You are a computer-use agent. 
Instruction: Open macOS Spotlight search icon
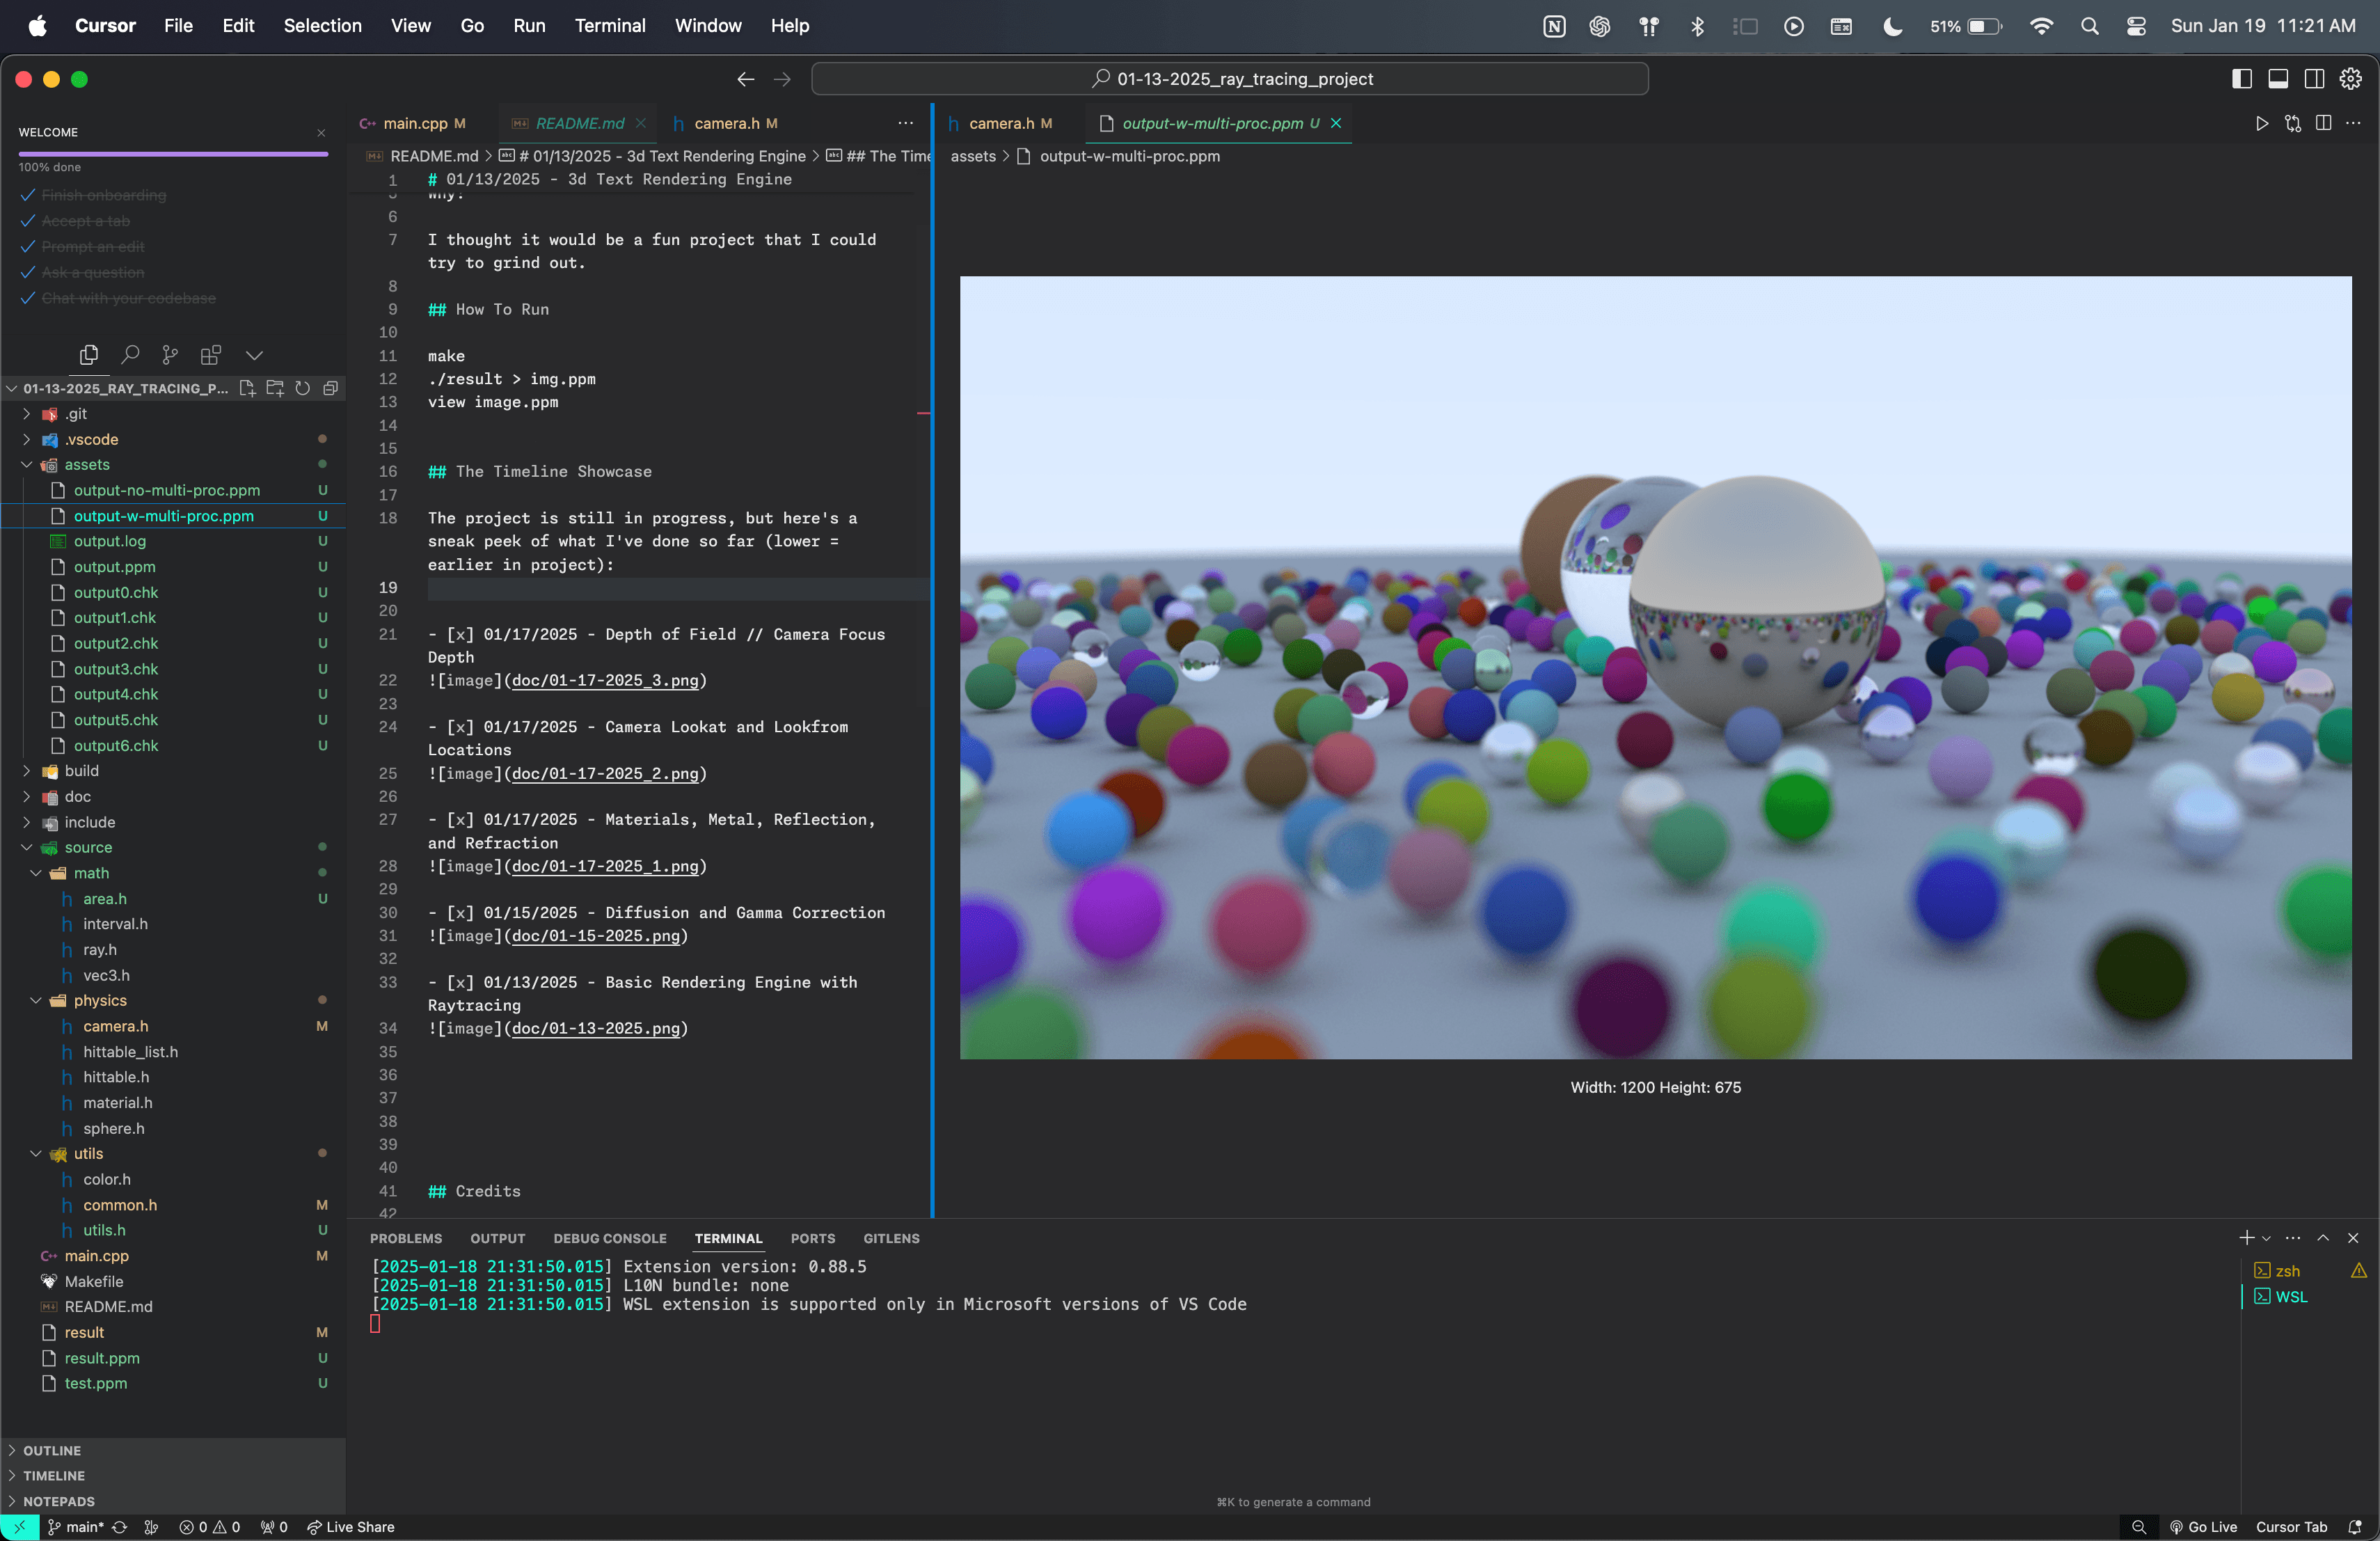[x=2089, y=26]
